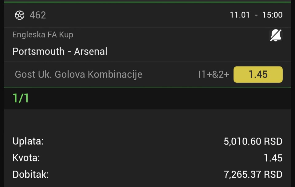Click the Kvota label
This screenshot has width=295, height=187.
point(26,158)
